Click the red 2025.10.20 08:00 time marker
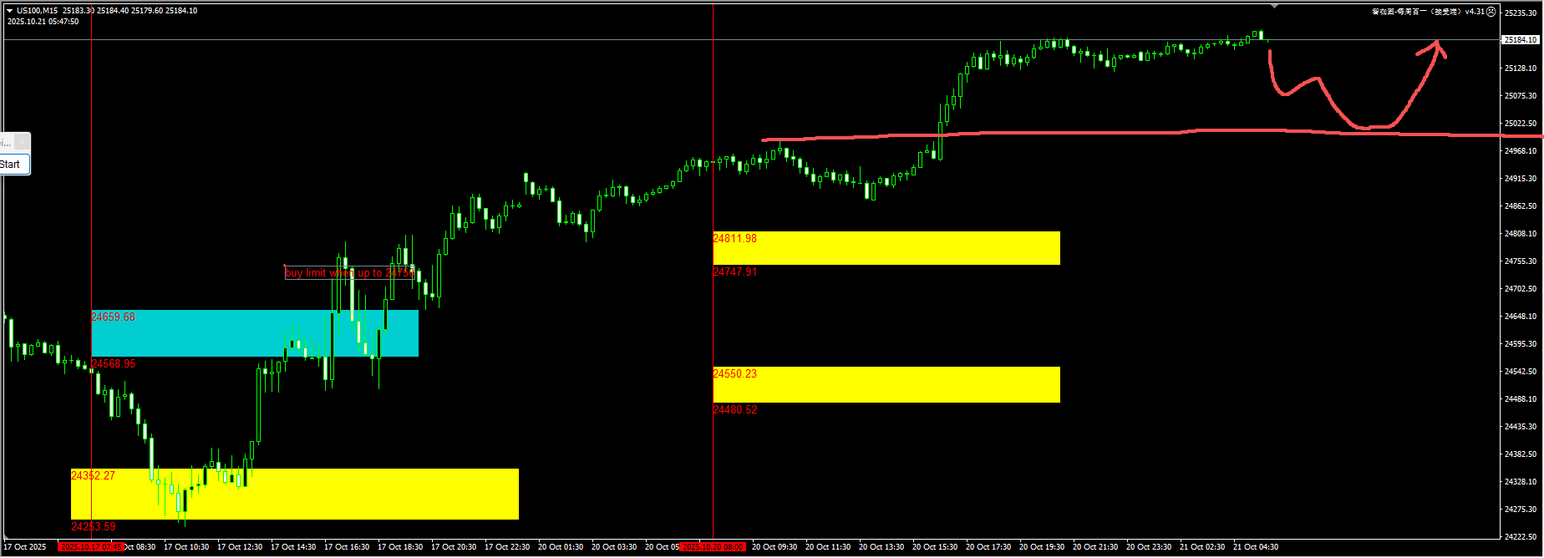The width and height of the screenshot is (1544, 558). (712, 547)
